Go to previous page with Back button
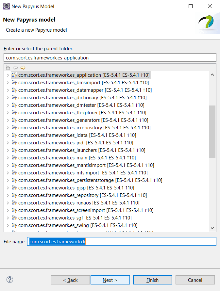The width and height of the screenshot is (220, 291). pyautogui.click(x=70, y=280)
